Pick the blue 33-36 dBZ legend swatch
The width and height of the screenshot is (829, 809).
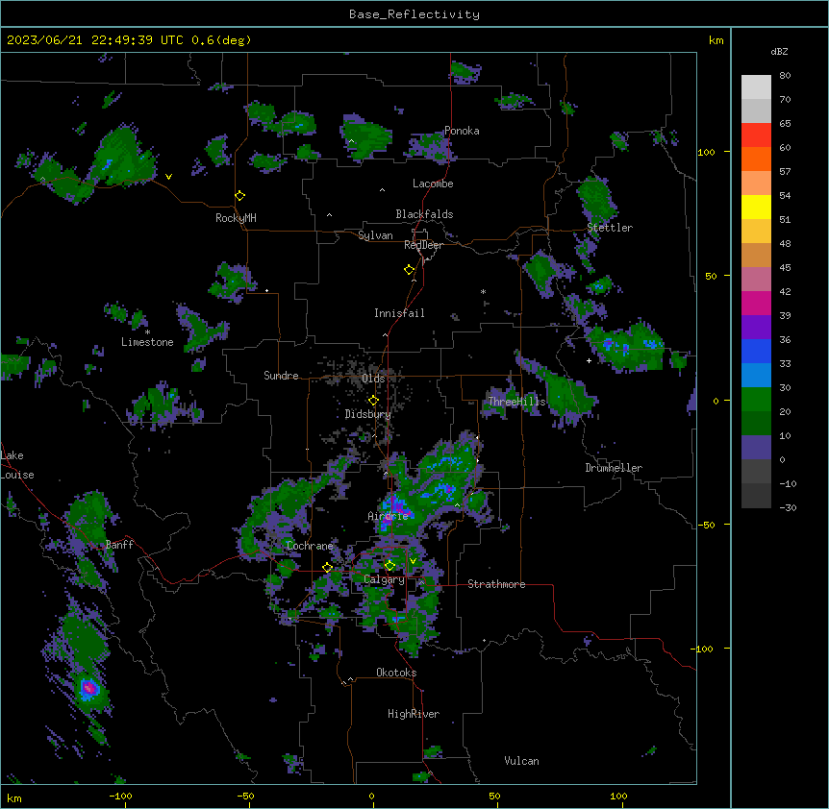[x=756, y=351]
